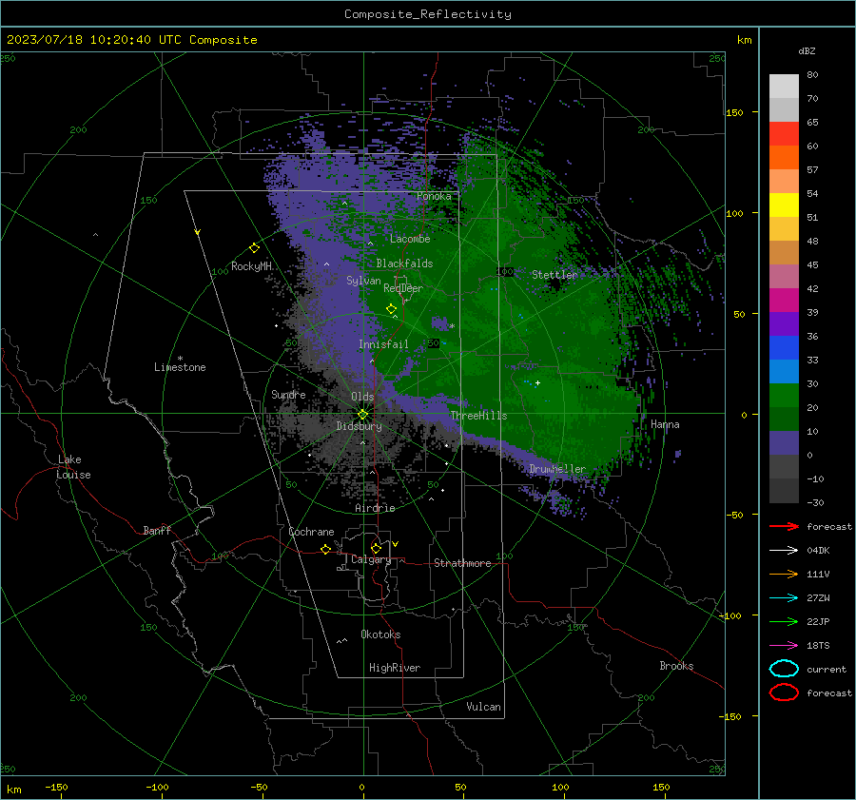Pick the magenta 42 dBZ legend swatch
Viewport: 856px width, 800px height.
tap(784, 300)
